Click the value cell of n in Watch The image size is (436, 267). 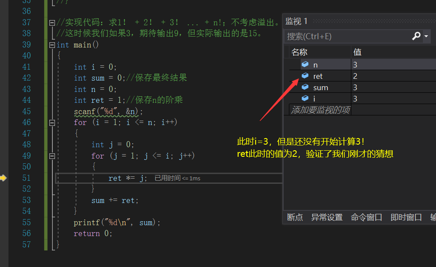(394, 64)
